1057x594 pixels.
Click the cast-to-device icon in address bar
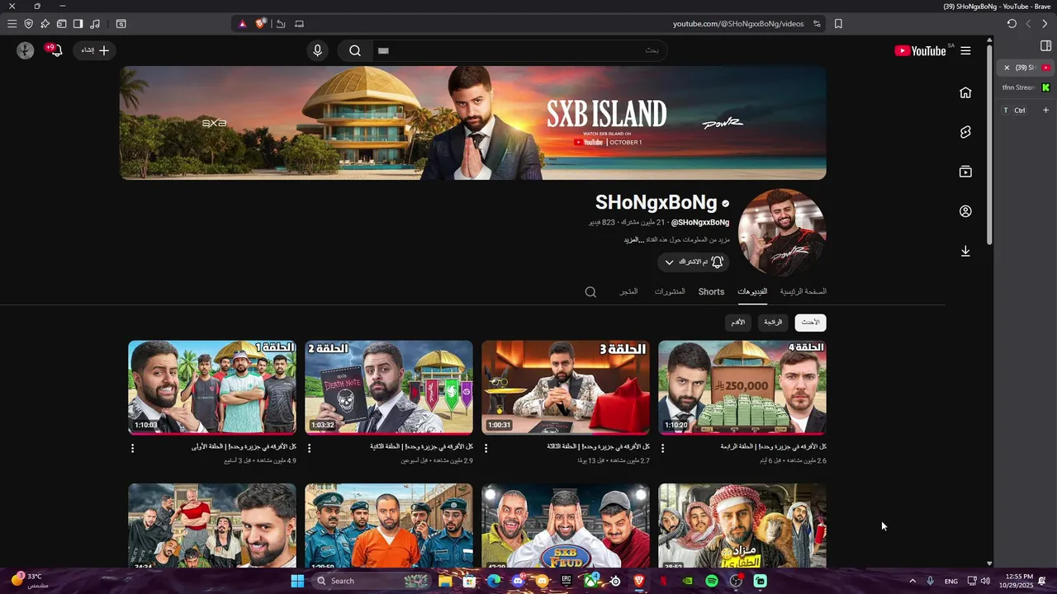point(299,24)
